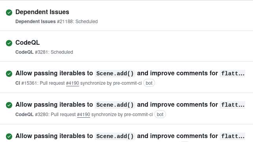Open the bottommost 'Allow passing iterables' run
Screen dimensions: 253x142
pyautogui.click(x=130, y=136)
